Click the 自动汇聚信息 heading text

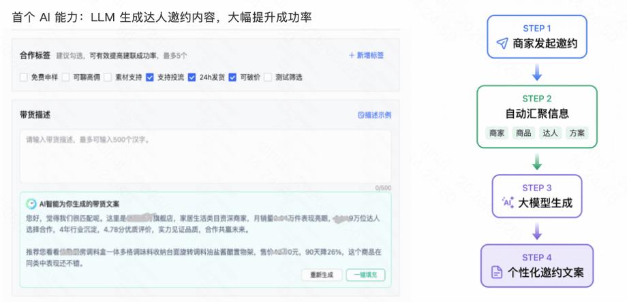(x=536, y=114)
